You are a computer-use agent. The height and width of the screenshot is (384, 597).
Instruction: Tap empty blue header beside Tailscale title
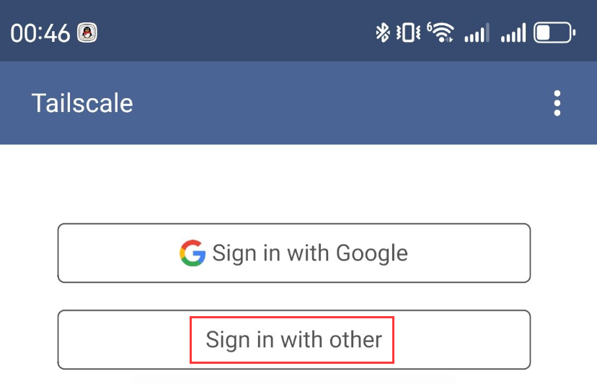click(x=342, y=103)
